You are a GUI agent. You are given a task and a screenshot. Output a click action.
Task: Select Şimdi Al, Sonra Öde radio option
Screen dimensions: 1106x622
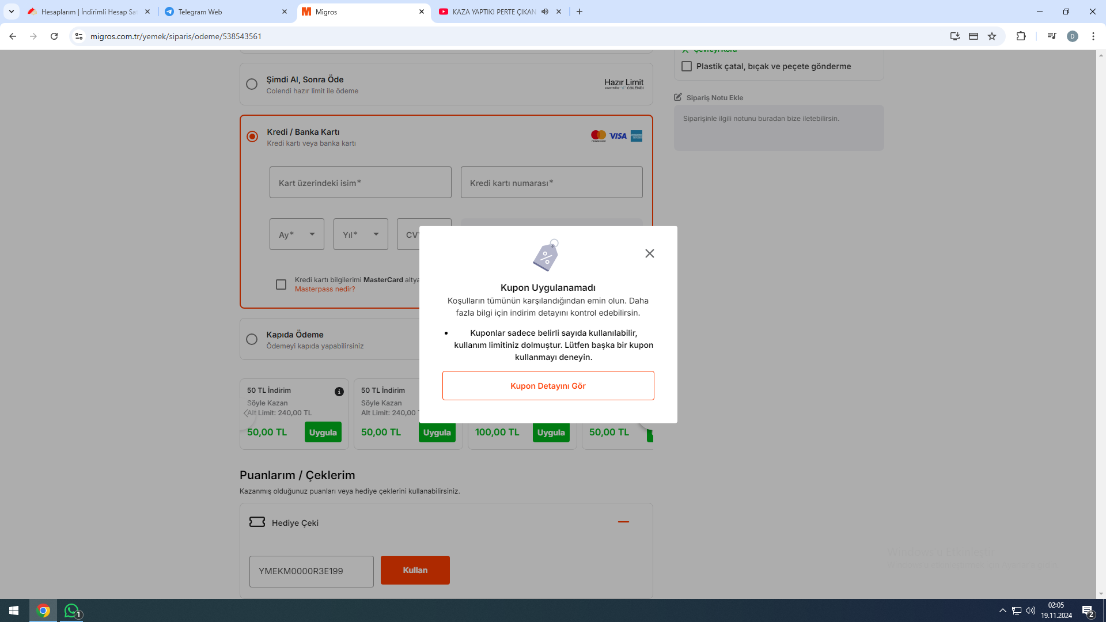(x=252, y=84)
